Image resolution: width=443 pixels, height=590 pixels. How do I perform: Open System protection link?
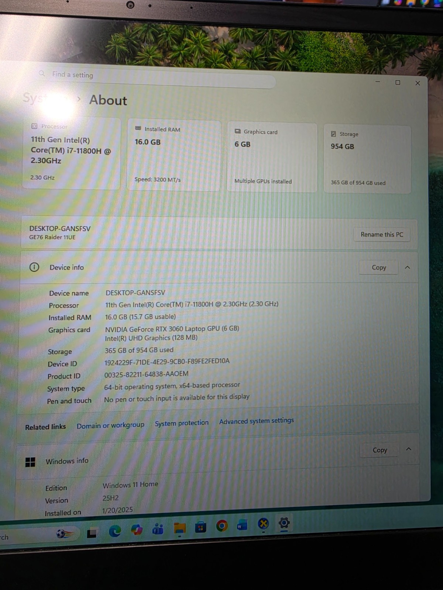182,423
